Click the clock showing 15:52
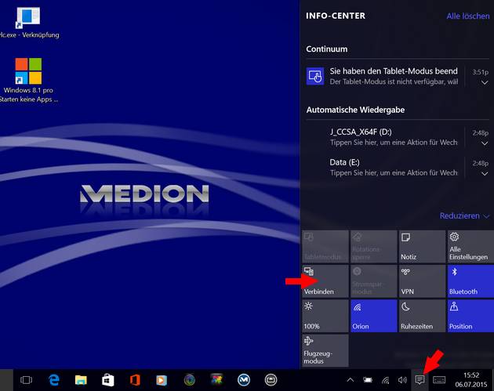 coord(471,380)
